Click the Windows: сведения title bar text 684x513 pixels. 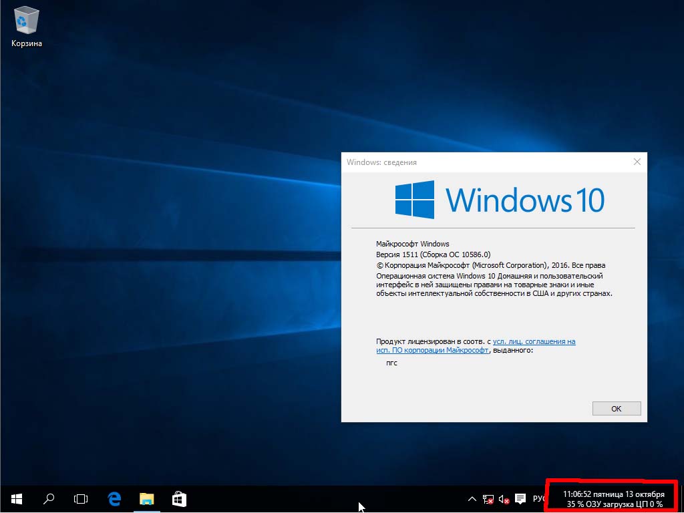coord(381,162)
